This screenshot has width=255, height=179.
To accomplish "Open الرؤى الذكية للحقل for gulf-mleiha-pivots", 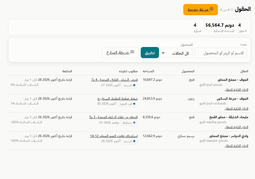I will tap(236, 127).
